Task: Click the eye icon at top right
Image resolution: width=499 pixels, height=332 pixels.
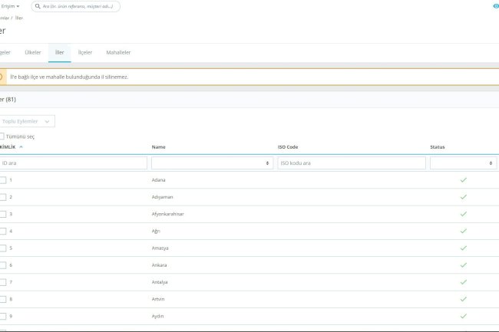Action: [x=496, y=6]
